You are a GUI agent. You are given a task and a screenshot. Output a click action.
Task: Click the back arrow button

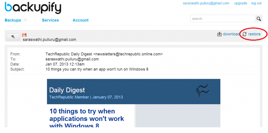click(x=13, y=37)
